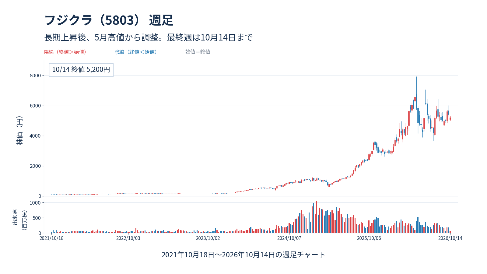Click the 2026/10/14 date label
Screen dimensions: 487x274
click(450, 238)
